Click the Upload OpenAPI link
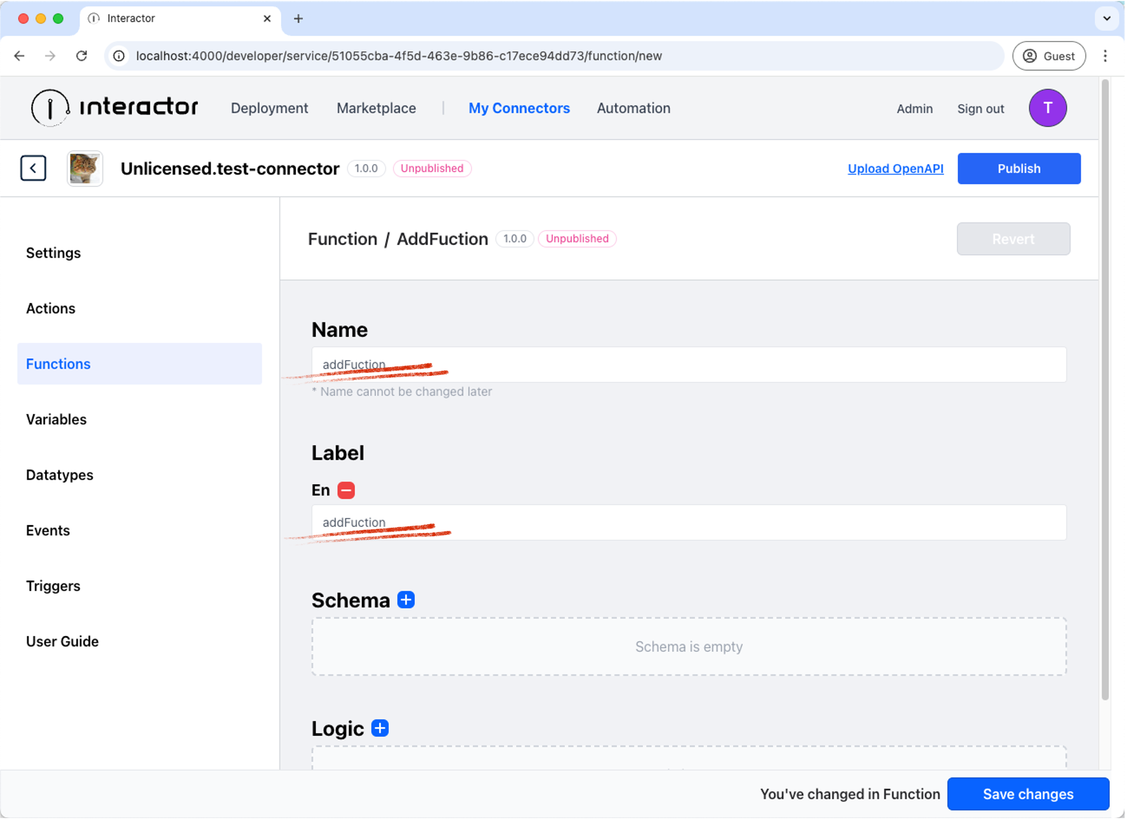 (896, 169)
